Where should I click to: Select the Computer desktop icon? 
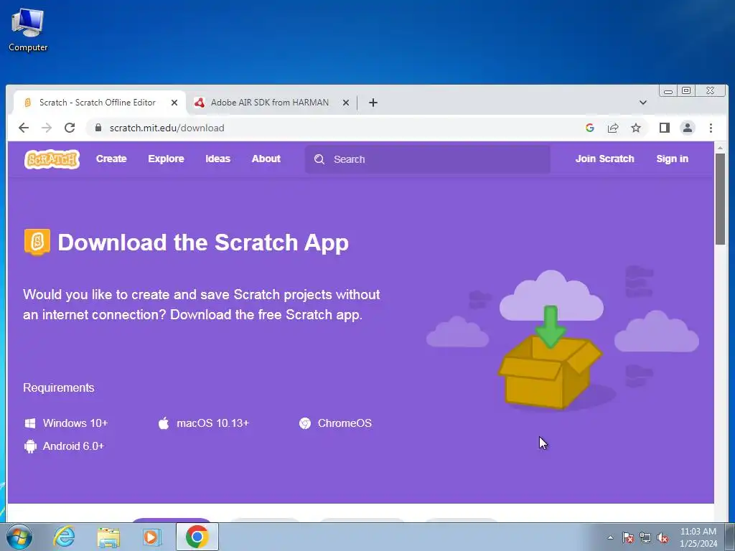pos(28,29)
